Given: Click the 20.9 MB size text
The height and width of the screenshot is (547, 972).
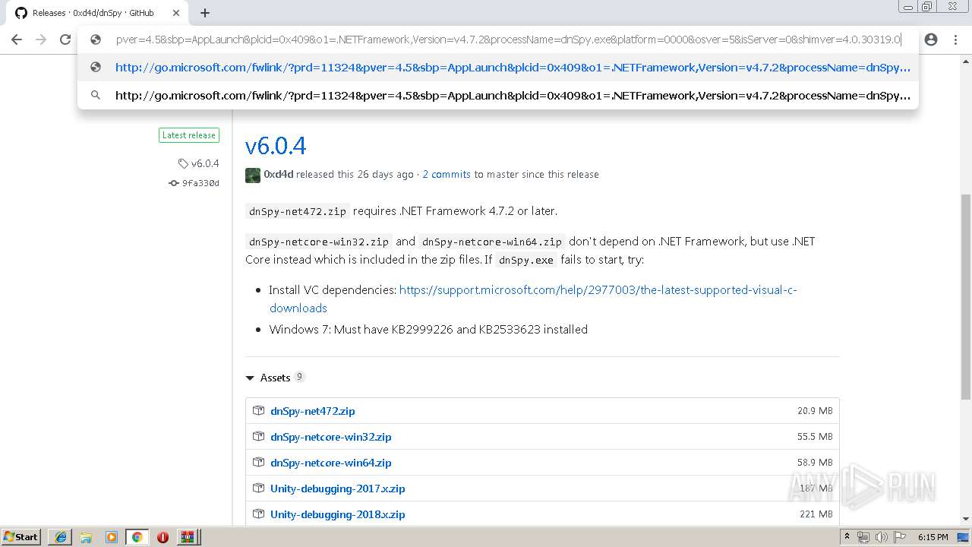Looking at the screenshot, I should point(815,411).
